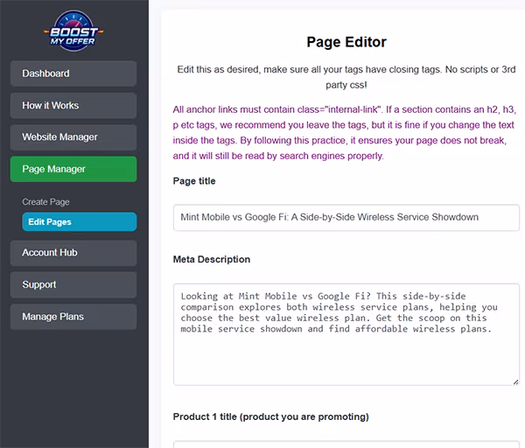Click the Page Editor heading
This screenshot has width=525, height=448.
[x=346, y=42]
